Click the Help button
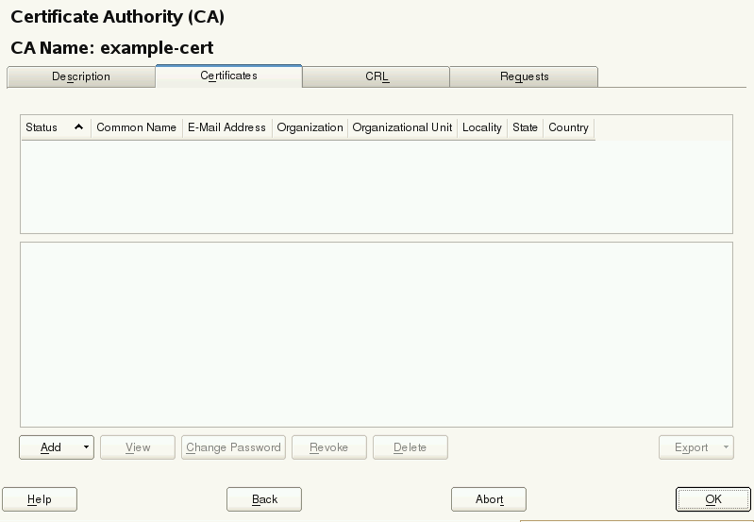Image resolution: width=754 pixels, height=522 pixels. click(x=40, y=499)
